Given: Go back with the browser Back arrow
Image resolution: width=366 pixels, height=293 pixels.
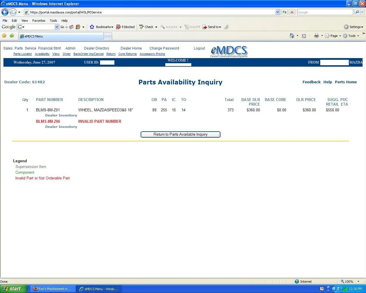Looking at the screenshot, I should (5, 12).
